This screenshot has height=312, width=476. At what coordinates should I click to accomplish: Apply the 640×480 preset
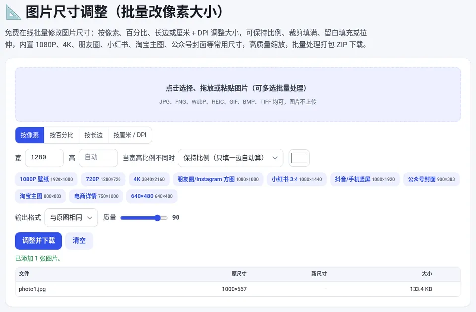pyautogui.click(x=152, y=196)
